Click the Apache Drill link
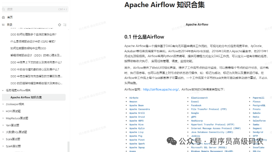 coord(137,113)
